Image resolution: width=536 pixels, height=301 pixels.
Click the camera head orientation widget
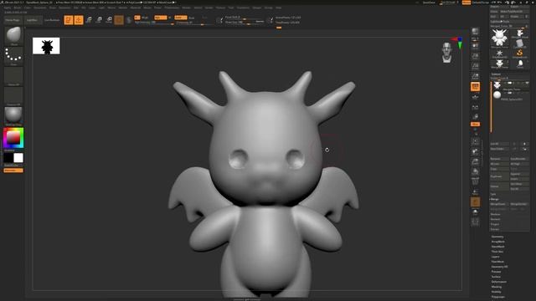[446, 53]
